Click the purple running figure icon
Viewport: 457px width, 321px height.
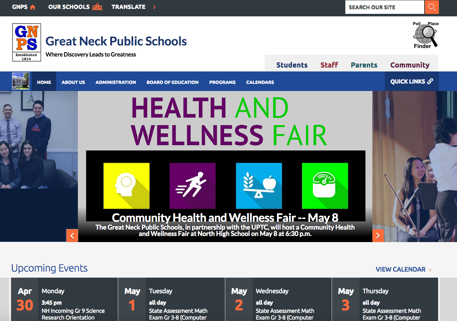click(192, 186)
